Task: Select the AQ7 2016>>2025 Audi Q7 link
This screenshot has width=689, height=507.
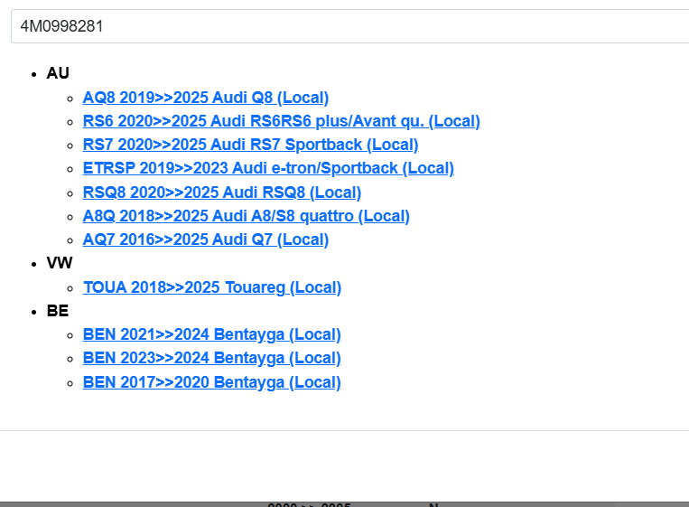Action: pos(205,239)
